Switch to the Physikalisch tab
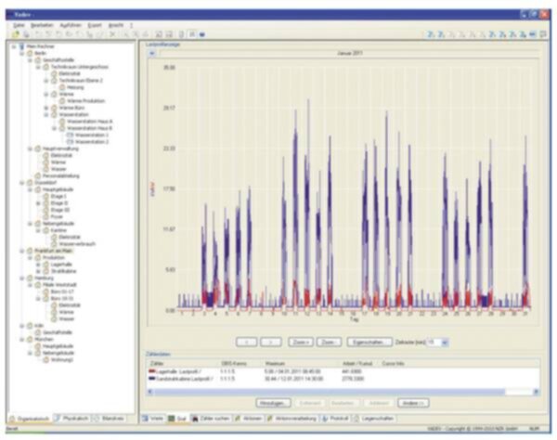Viewport: 557px width, 440px height. click(x=71, y=419)
